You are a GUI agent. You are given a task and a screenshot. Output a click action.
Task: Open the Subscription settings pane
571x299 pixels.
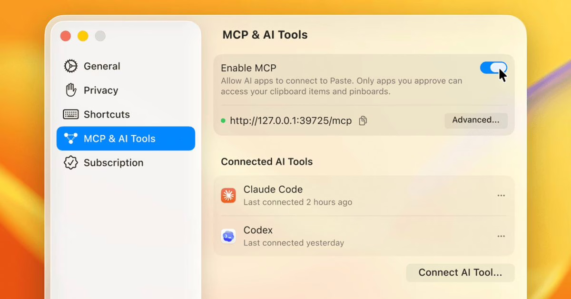click(126, 163)
